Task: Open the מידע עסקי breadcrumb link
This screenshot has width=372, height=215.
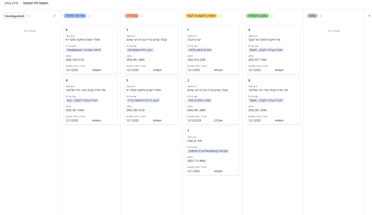Action: coord(11,3)
